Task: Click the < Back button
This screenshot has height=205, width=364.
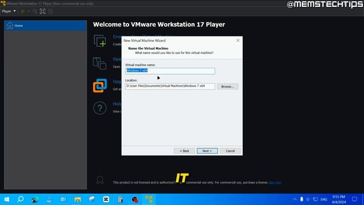Action: (x=184, y=151)
